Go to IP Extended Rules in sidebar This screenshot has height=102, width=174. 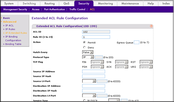tap(16, 33)
